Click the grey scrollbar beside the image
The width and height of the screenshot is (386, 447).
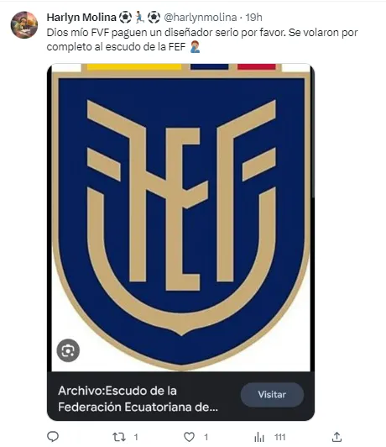313,134
